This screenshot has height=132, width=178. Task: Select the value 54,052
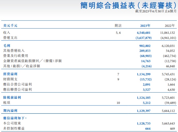(170, 51)
